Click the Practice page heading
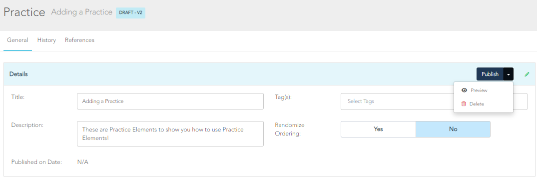The image size is (537, 182). 24,12
